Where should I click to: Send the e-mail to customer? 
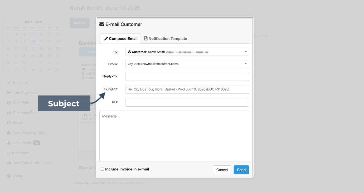(241, 170)
